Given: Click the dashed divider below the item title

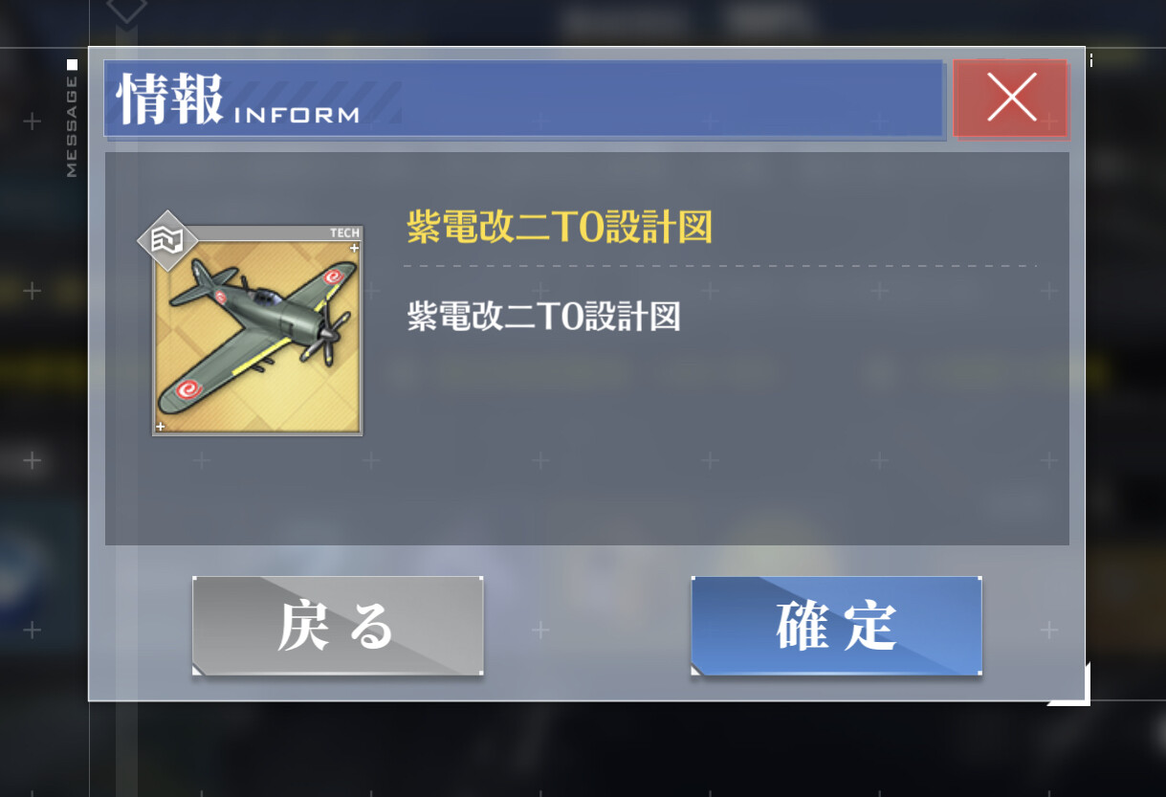Looking at the screenshot, I should tap(720, 266).
